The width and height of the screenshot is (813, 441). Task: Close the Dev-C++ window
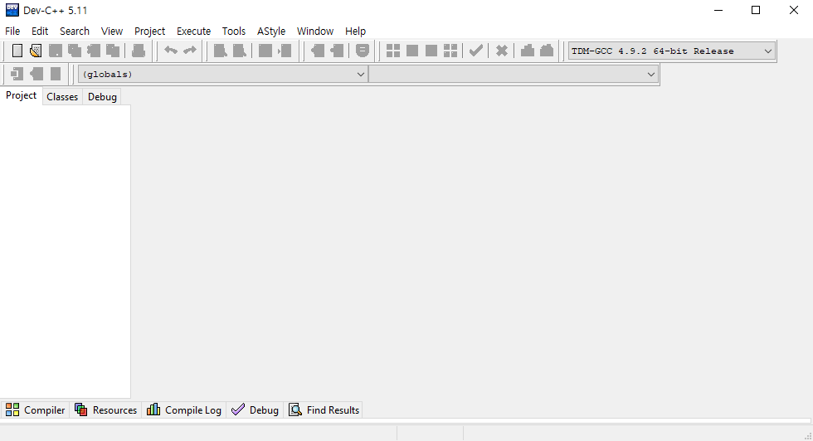pyautogui.click(x=794, y=11)
